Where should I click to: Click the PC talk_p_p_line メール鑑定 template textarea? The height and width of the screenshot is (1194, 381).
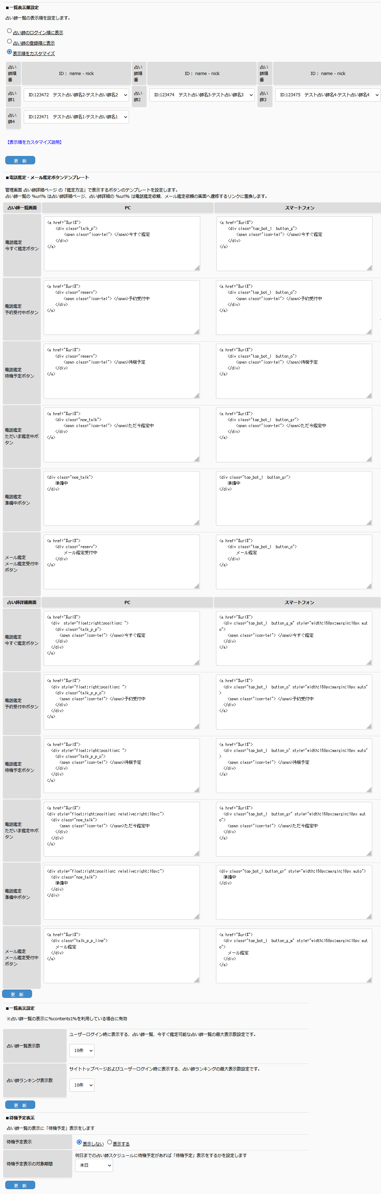point(121,955)
